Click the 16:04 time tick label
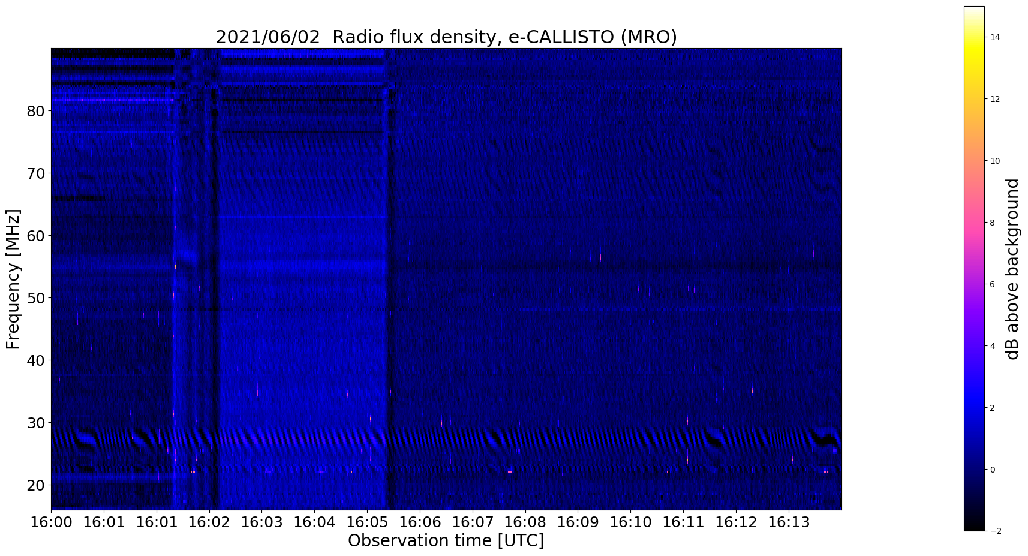Viewport: 1028px width, 556px height. 315,522
